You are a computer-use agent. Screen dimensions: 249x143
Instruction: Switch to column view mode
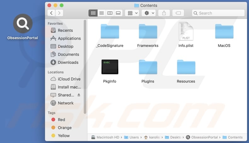pos(110,13)
